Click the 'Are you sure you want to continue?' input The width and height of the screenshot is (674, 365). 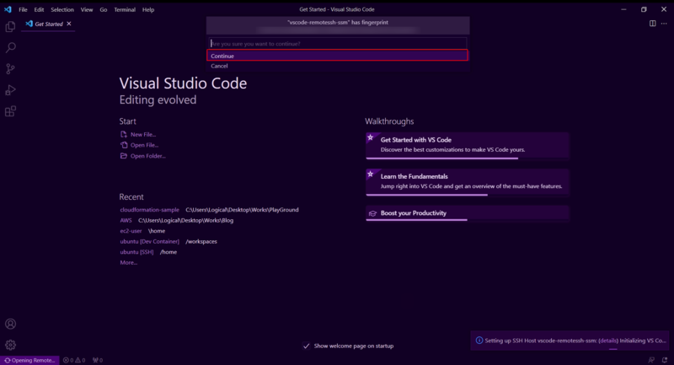coord(338,44)
